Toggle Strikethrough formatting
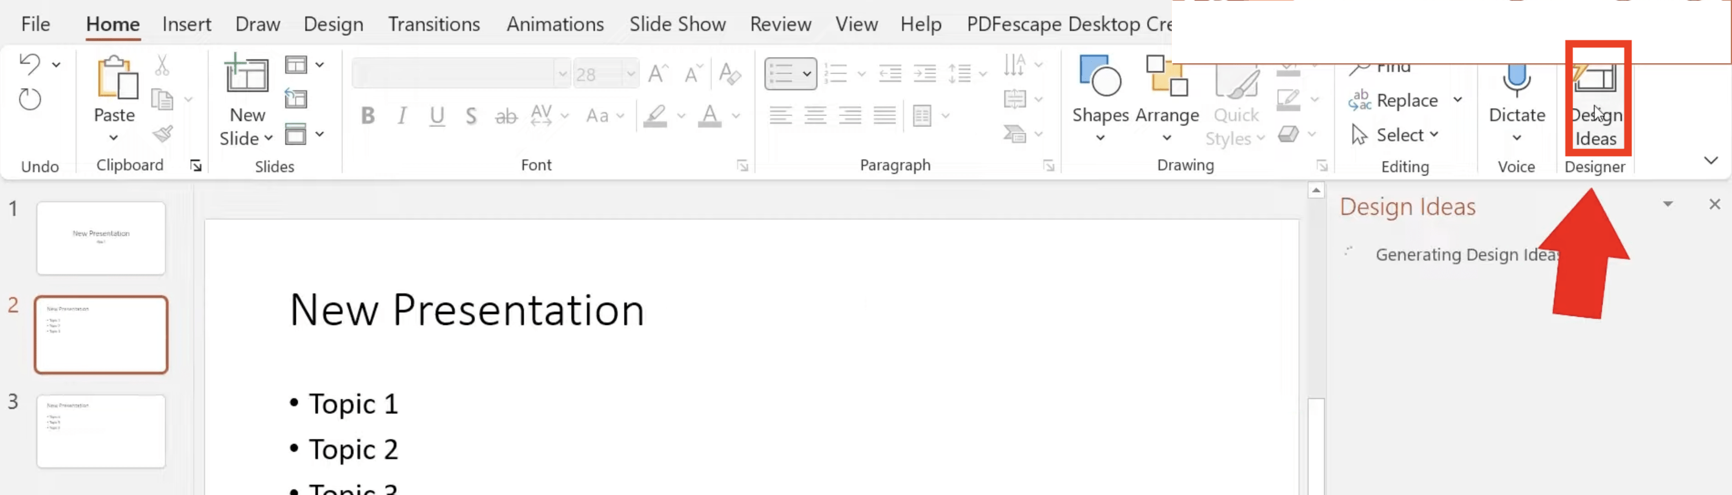The width and height of the screenshot is (1732, 495). coord(506,115)
